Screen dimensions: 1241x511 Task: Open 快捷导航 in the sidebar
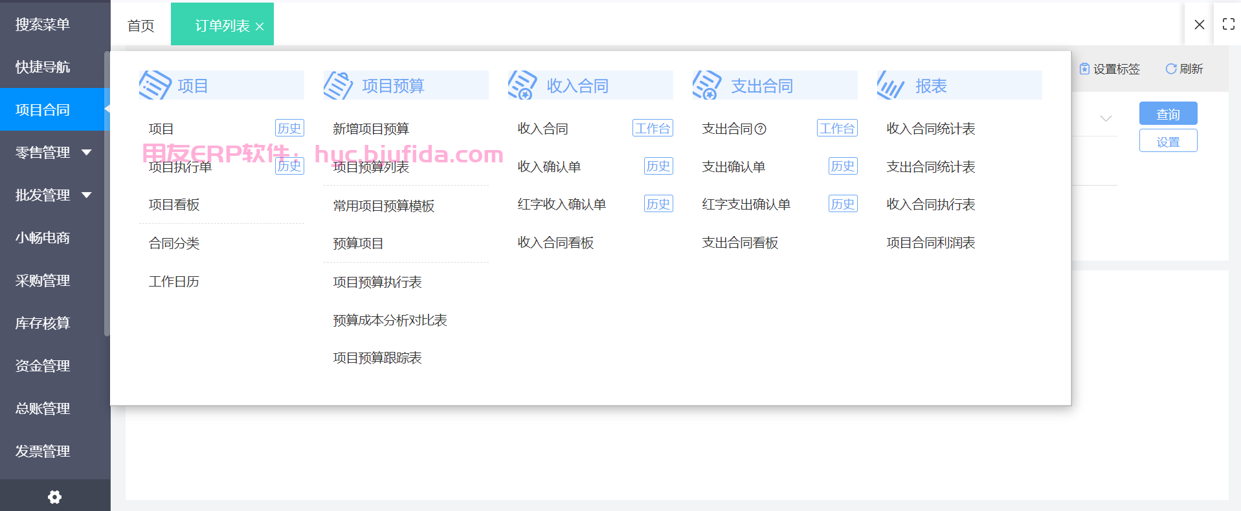tap(43, 67)
